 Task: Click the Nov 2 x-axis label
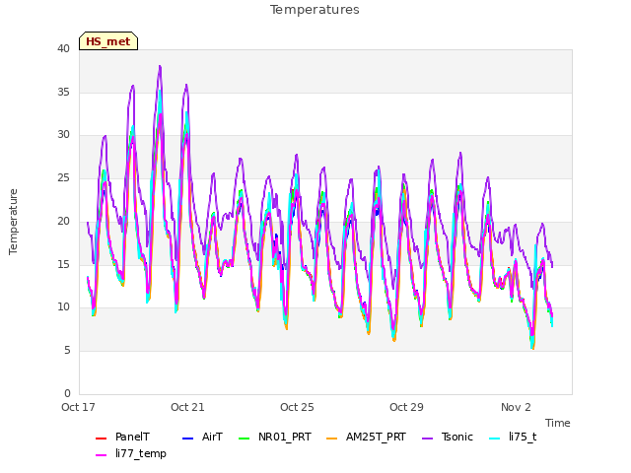516,407
